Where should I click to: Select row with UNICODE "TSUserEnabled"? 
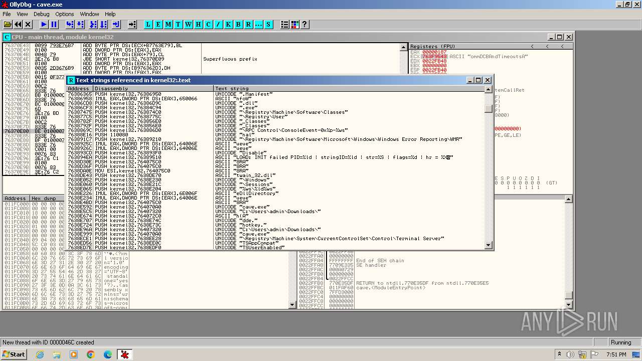click(276, 248)
